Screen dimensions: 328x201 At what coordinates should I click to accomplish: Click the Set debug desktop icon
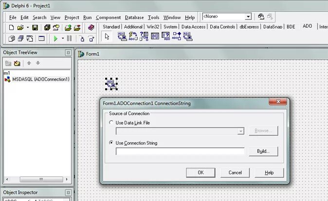(x=270, y=17)
